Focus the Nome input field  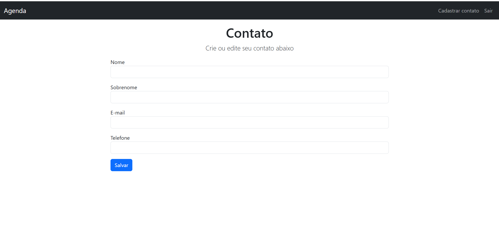click(x=249, y=72)
